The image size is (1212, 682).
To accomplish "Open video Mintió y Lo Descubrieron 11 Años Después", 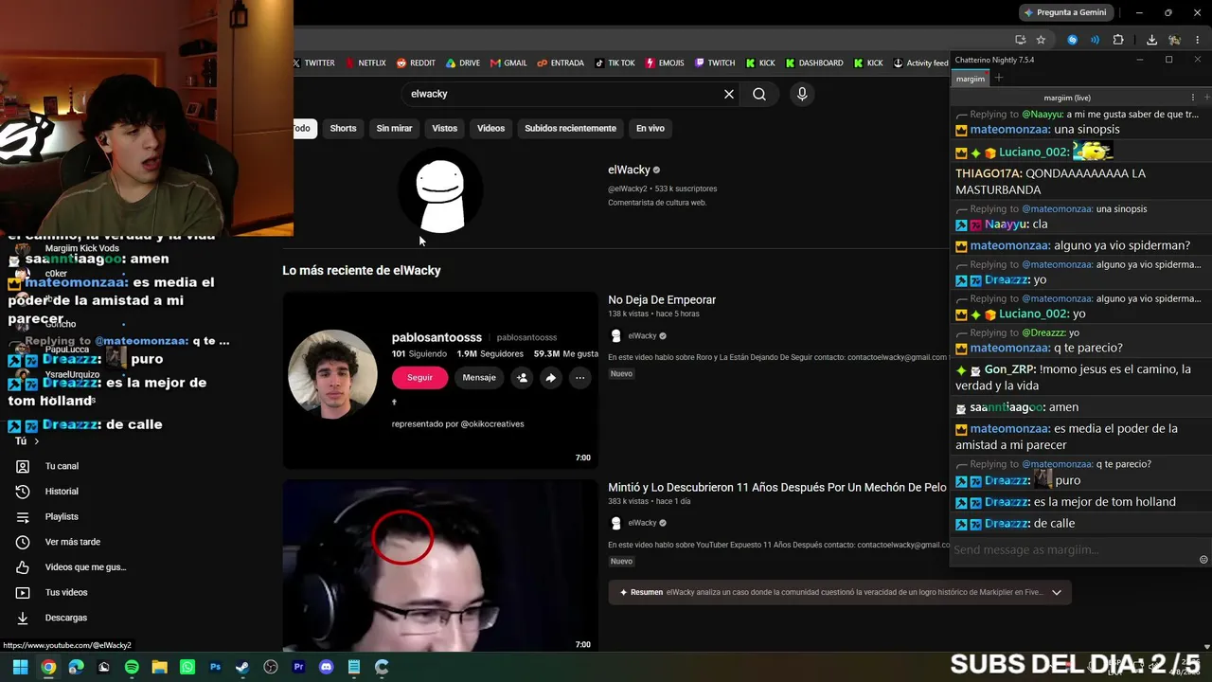I will point(777,487).
